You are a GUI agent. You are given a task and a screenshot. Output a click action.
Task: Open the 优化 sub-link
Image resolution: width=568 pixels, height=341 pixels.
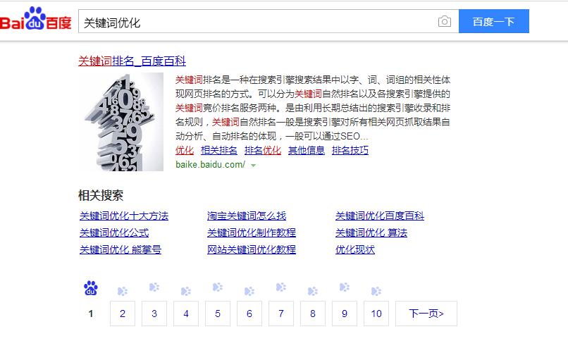click(x=185, y=150)
